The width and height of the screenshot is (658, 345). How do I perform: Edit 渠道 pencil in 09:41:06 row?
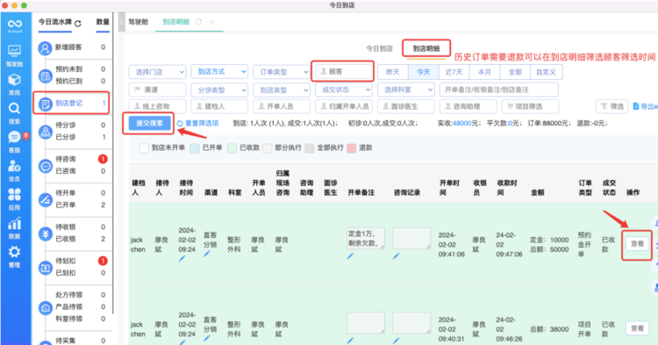coord(206,254)
